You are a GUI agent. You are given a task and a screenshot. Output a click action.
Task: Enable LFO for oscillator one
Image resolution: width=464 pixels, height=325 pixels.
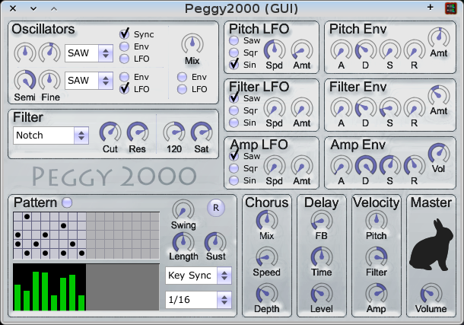coord(124,59)
